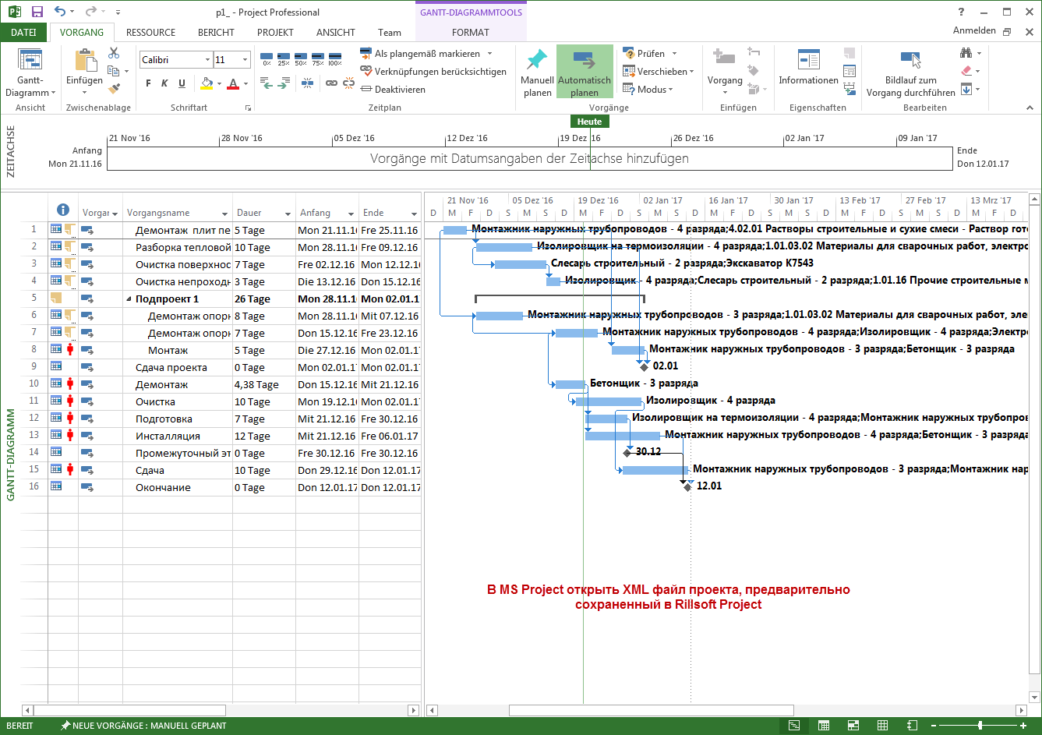Viewport: 1042px width, 735px height.
Task: Click the outdent task green left arrow
Action: (267, 83)
